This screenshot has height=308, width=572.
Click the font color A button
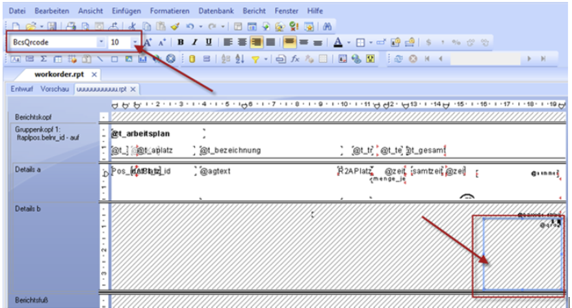click(338, 42)
